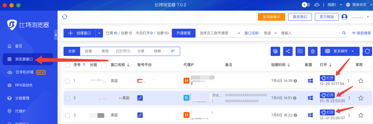Star row 1 as frequently used

361,81
